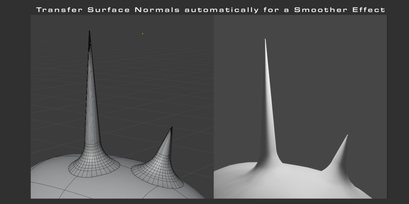This screenshot has width=409, height=204.
Task: Click the tip of the tall wireframe spike
Action: 89,33
